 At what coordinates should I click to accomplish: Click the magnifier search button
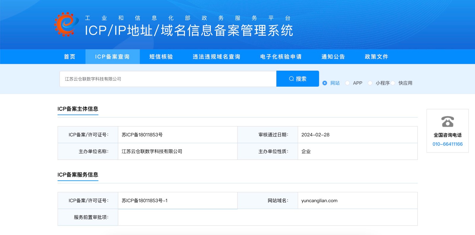[297, 79]
